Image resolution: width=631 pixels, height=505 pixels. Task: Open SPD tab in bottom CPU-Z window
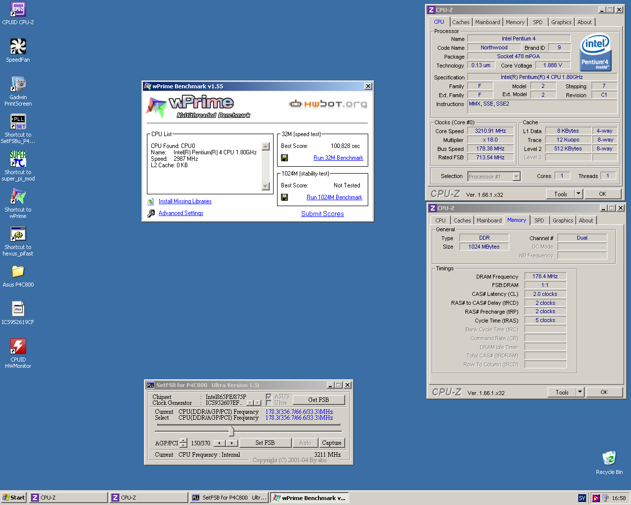coord(539,220)
